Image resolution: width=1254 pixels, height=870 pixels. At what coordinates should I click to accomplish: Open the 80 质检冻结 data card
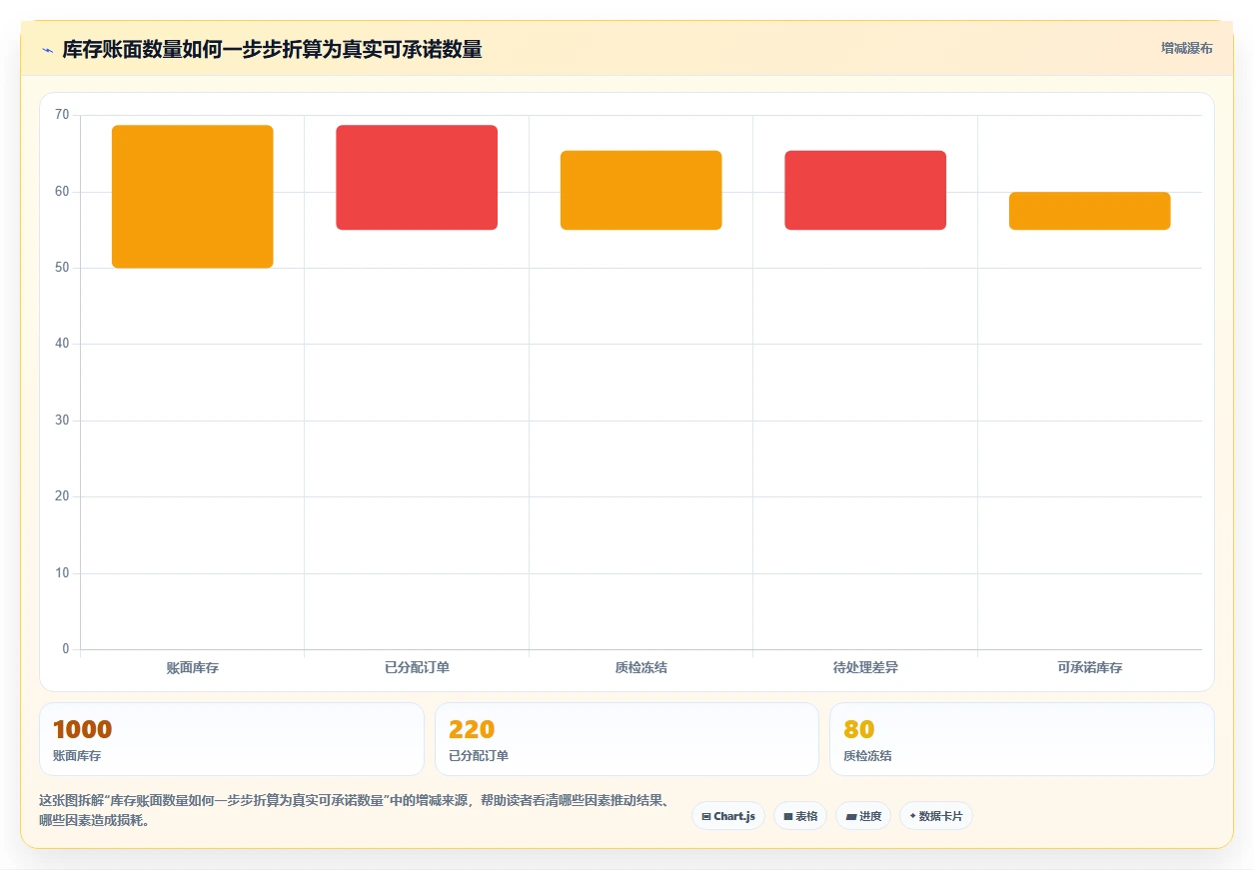point(1022,739)
